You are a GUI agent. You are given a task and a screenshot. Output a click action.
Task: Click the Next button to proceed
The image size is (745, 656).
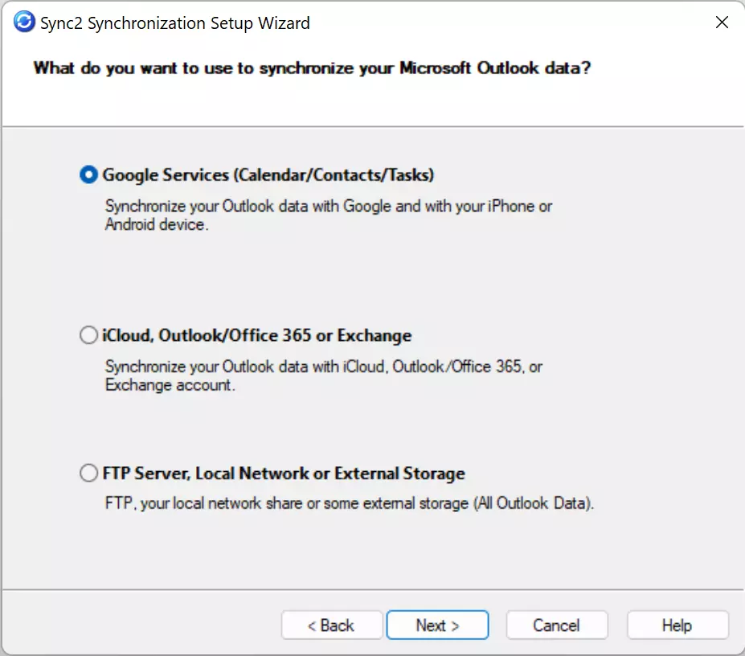coord(437,625)
